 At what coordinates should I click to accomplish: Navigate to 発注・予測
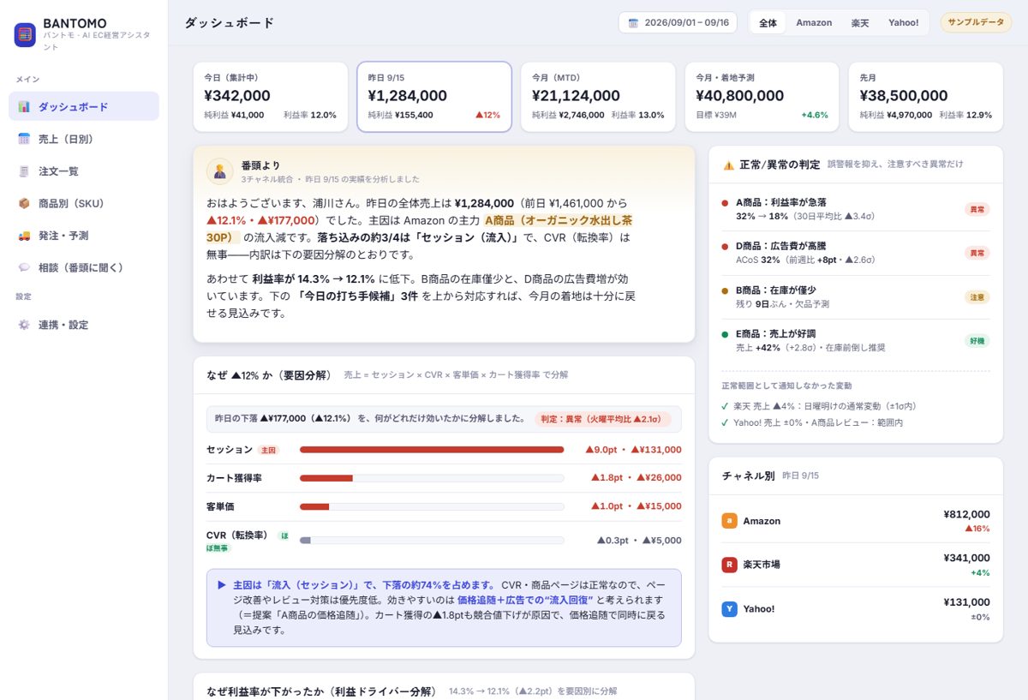coord(84,236)
